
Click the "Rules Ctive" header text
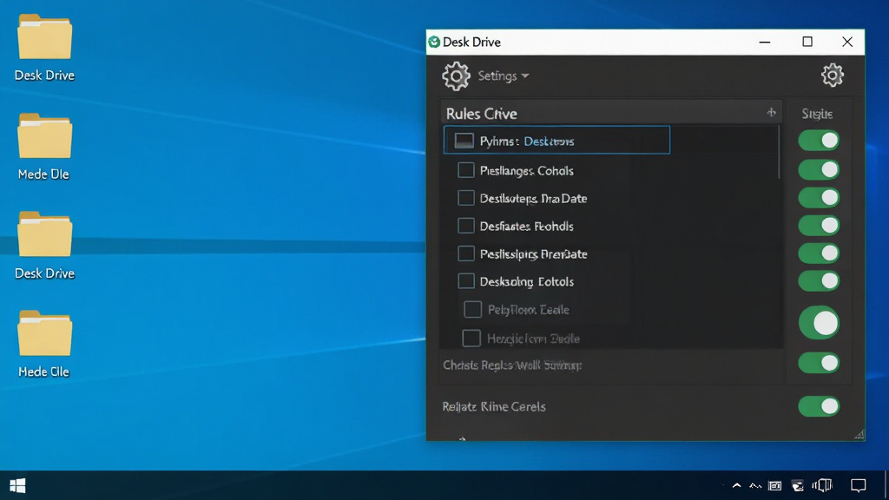pos(481,114)
